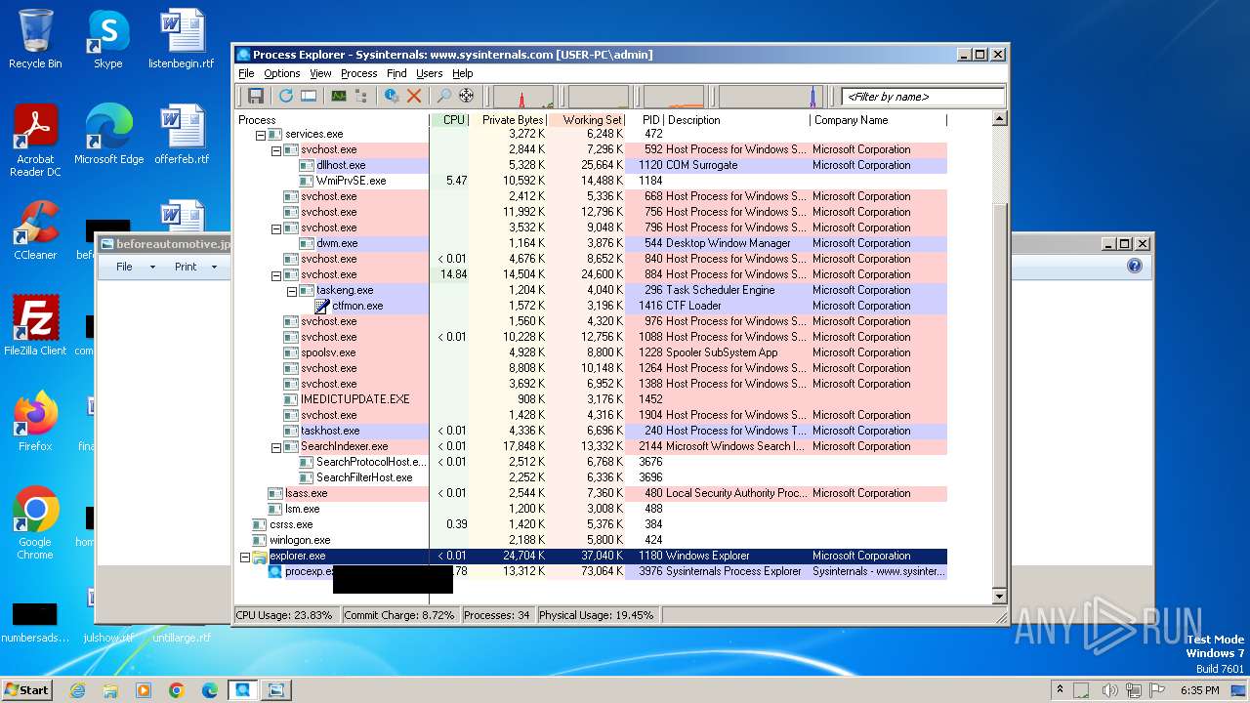1250x703 pixels.
Task: Collapse the SearchIndexer.exe tree node
Action: pyautogui.click(x=276, y=447)
